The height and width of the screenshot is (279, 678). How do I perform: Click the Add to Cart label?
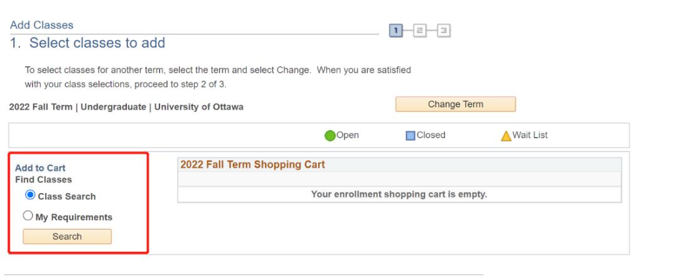[x=40, y=168]
